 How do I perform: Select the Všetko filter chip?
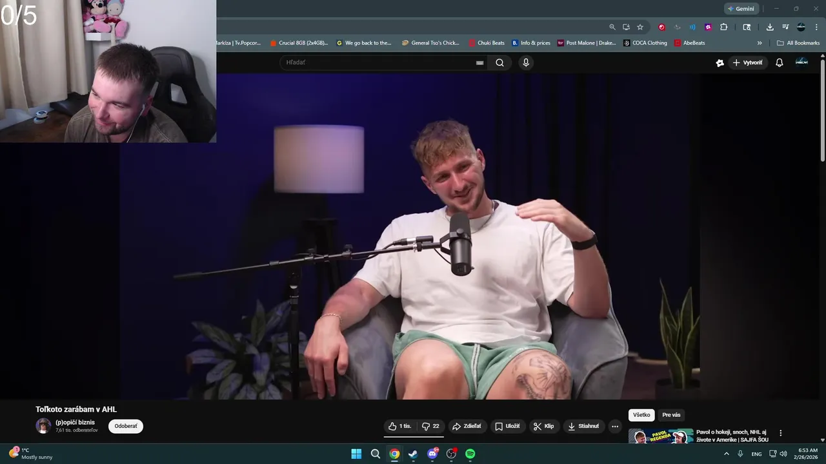coord(641,415)
